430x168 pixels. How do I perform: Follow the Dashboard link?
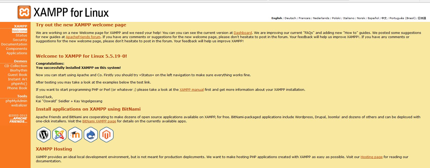pos(243,33)
